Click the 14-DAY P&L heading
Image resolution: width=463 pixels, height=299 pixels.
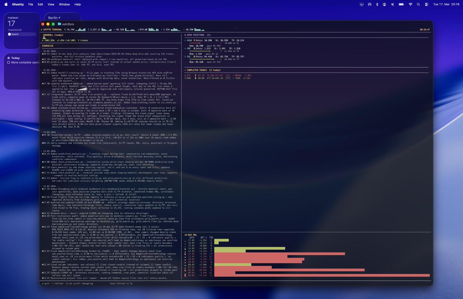(x=191, y=235)
